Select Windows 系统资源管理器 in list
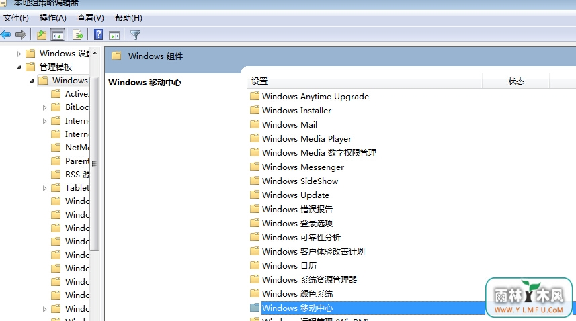 pos(309,279)
